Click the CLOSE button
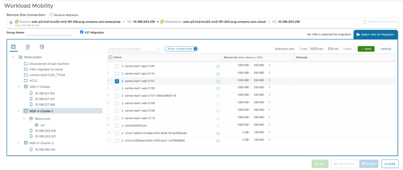 pos(390,164)
